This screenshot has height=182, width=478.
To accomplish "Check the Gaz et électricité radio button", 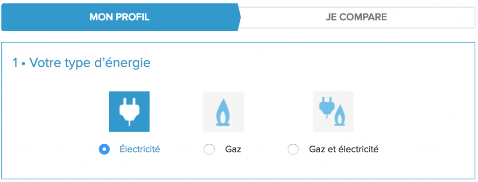I will click(x=293, y=149).
